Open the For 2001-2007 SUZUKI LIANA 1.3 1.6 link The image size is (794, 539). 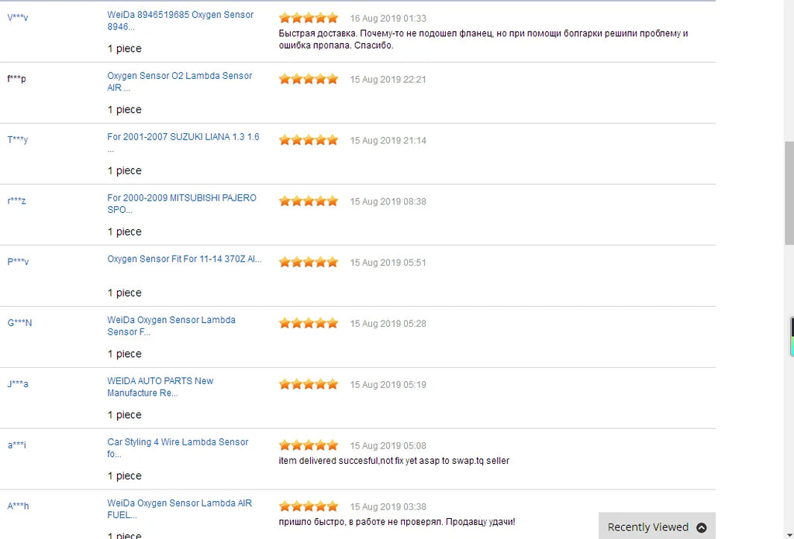tap(183, 142)
